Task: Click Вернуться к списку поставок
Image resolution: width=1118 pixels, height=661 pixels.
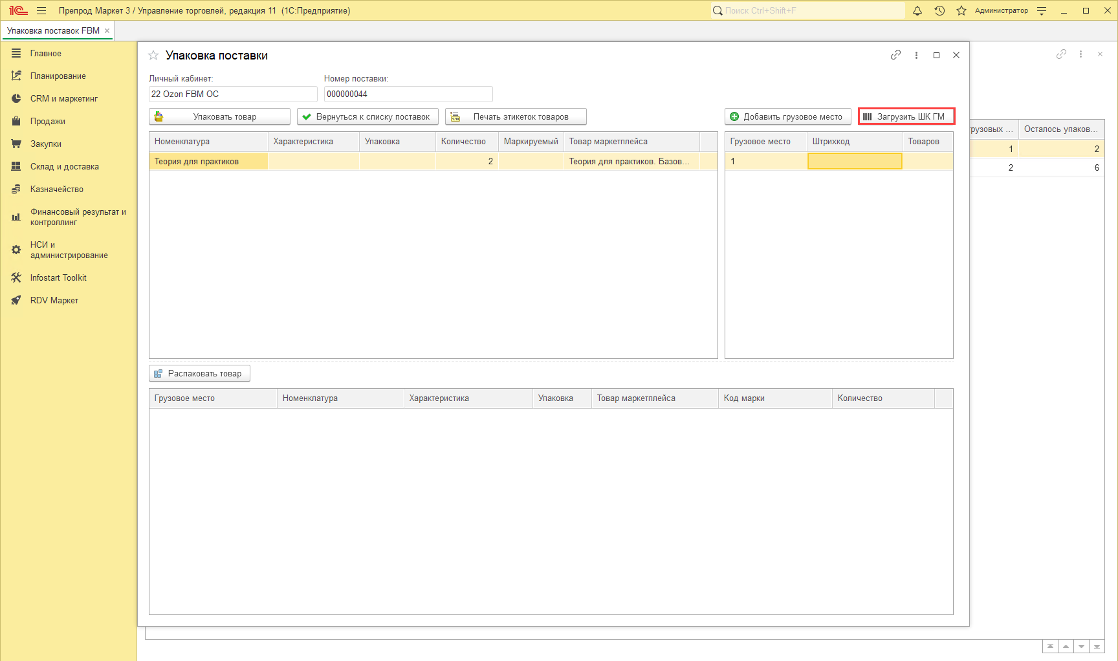Action: (x=367, y=116)
